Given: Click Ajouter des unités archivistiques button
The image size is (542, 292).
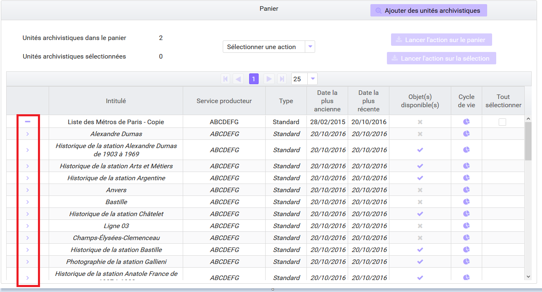Looking at the screenshot, I should [x=429, y=10].
